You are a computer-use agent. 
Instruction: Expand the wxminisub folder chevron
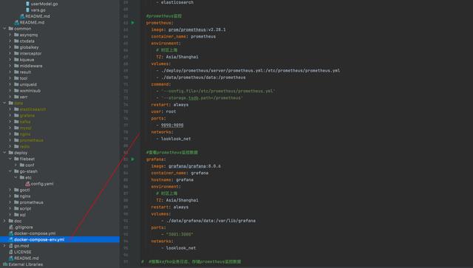pyautogui.click(x=10, y=91)
